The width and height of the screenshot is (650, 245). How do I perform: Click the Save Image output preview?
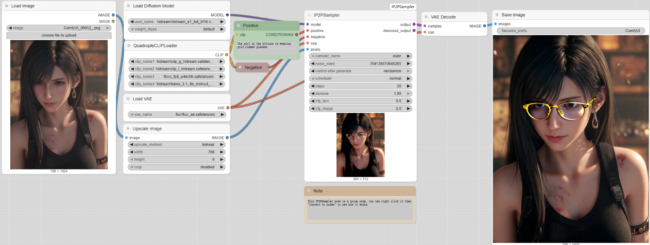tap(571, 139)
